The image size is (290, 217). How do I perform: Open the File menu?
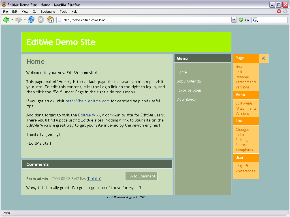pos(6,12)
